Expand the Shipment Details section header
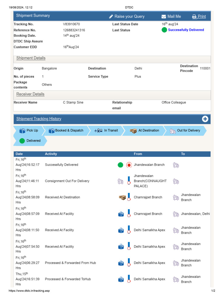The image size is (224, 298). coord(31,58)
